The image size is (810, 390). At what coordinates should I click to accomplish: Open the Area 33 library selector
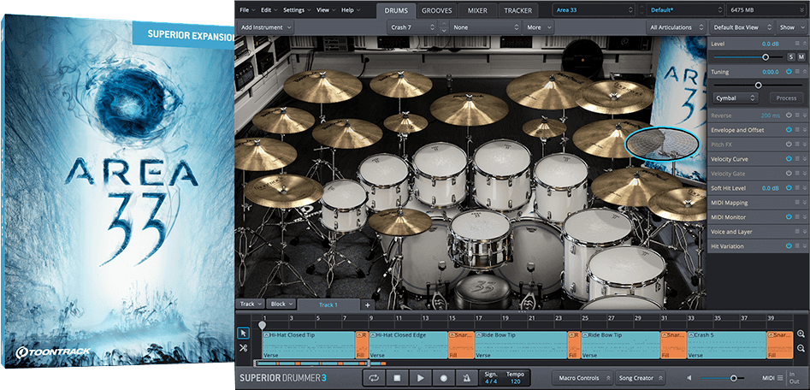click(594, 9)
